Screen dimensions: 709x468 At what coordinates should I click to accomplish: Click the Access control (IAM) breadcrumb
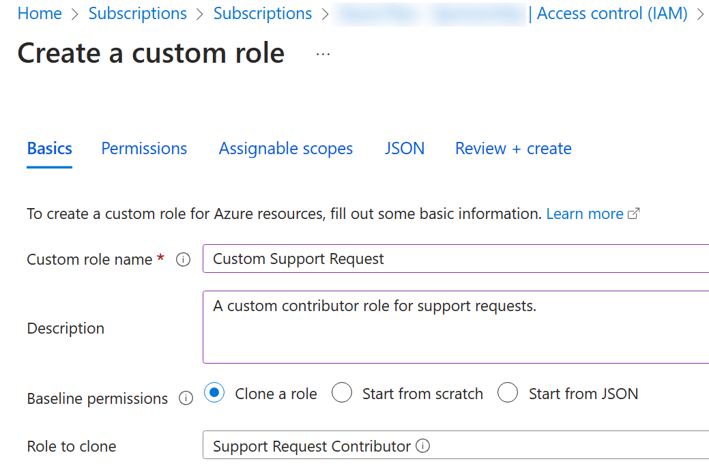pyautogui.click(x=611, y=13)
